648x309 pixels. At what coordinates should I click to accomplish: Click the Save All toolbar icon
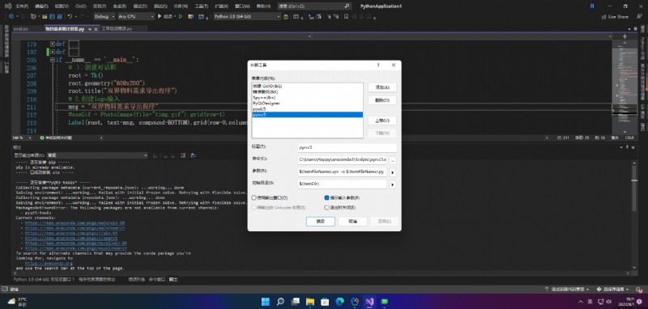(x=59, y=16)
